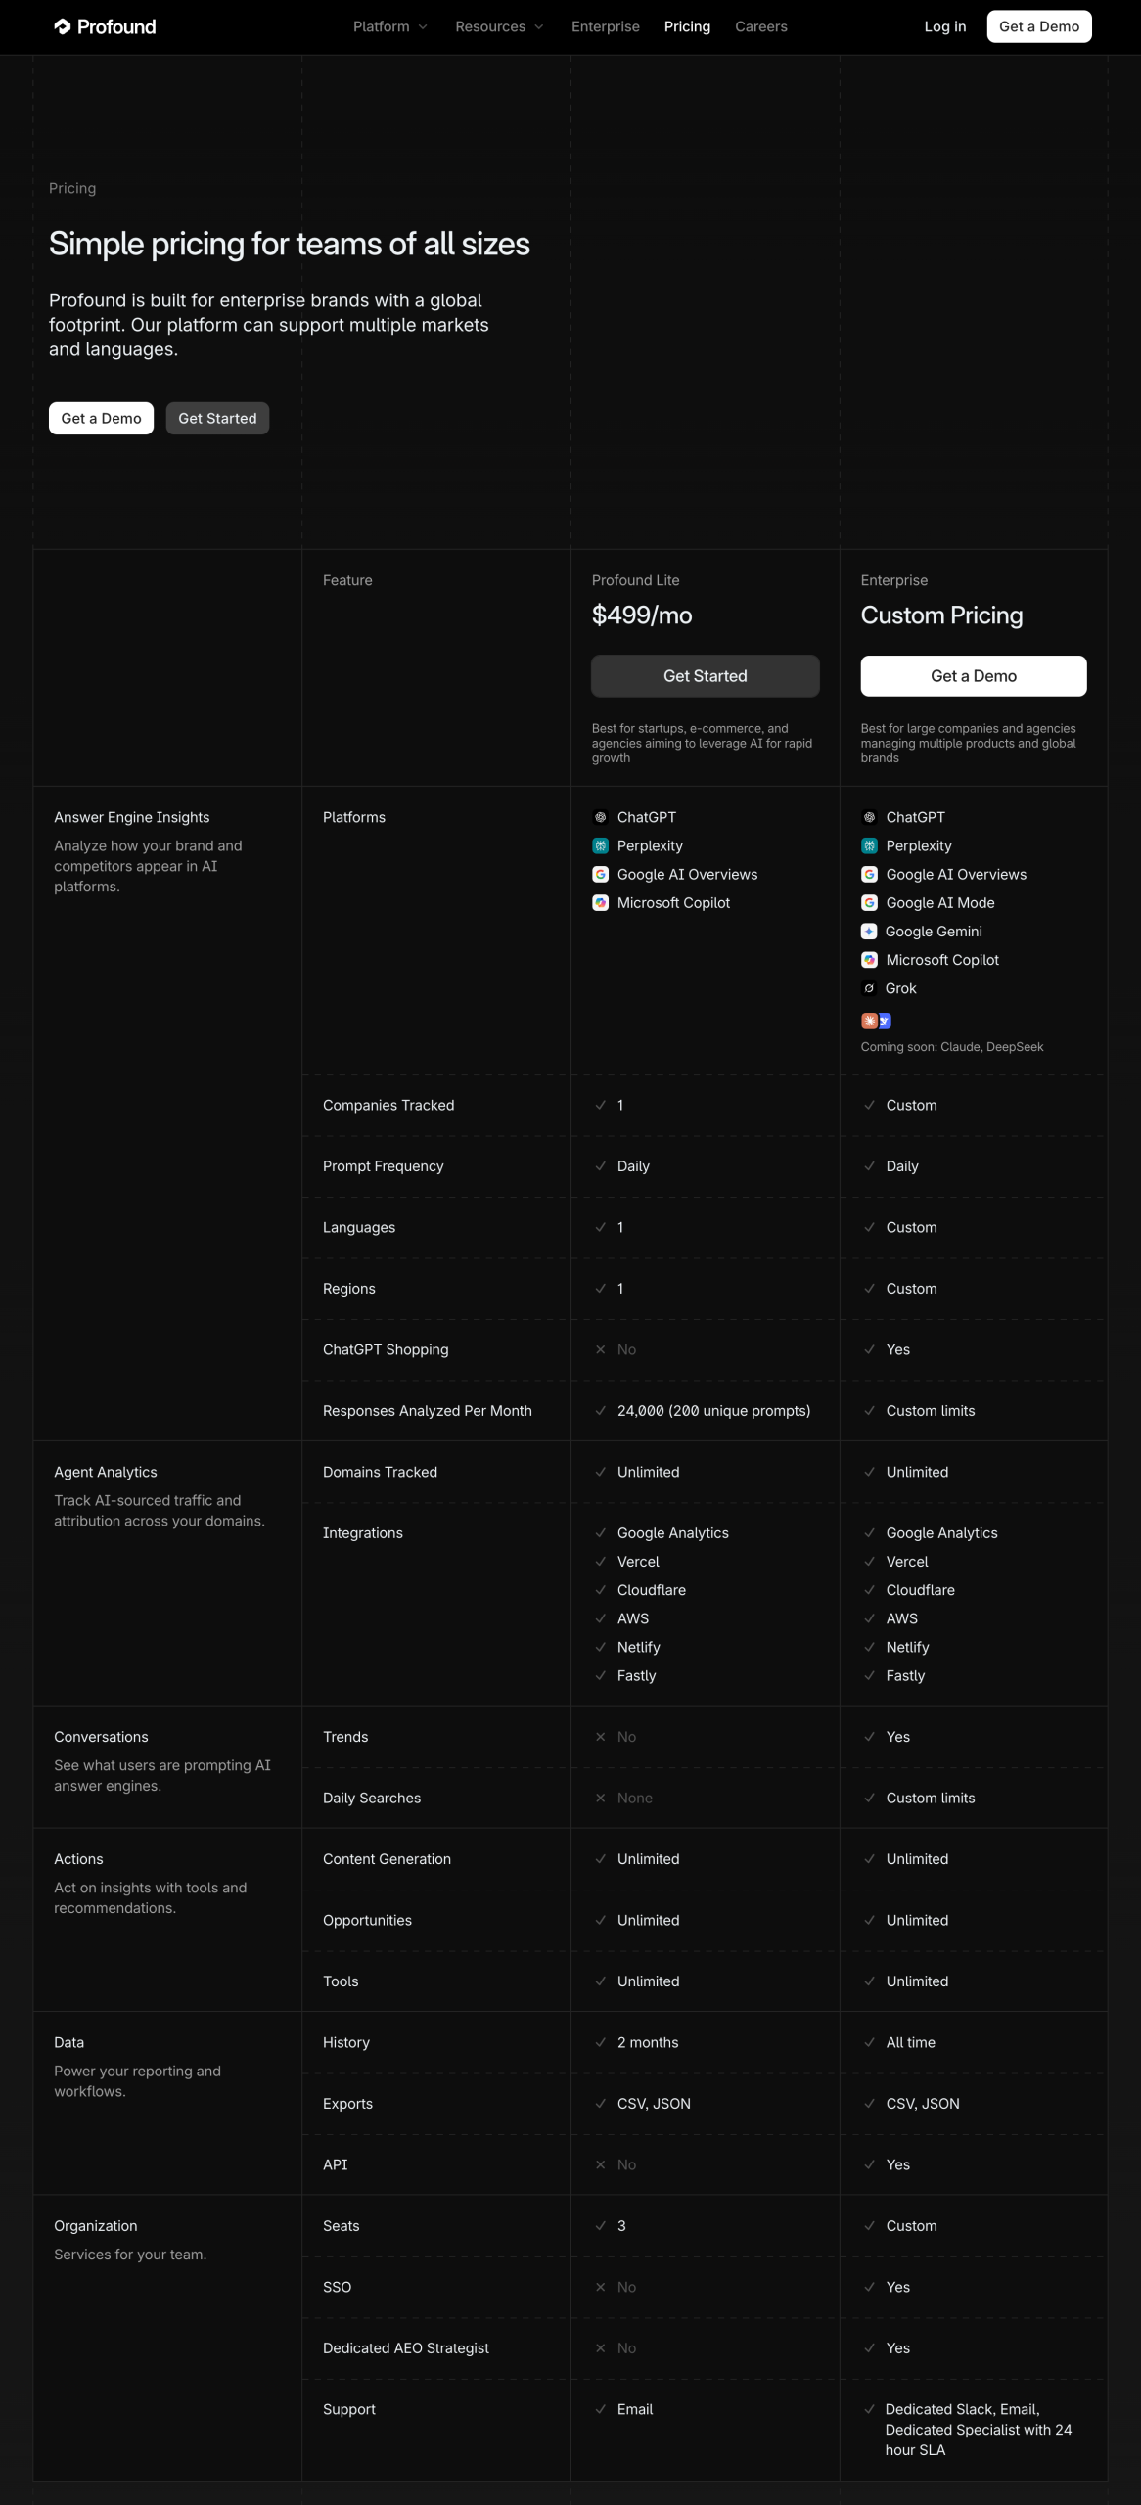Click the Perplexity icon in Enterprise column
Image resolution: width=1141 pixels, height=2505 pixels.
tap(869, 845)
